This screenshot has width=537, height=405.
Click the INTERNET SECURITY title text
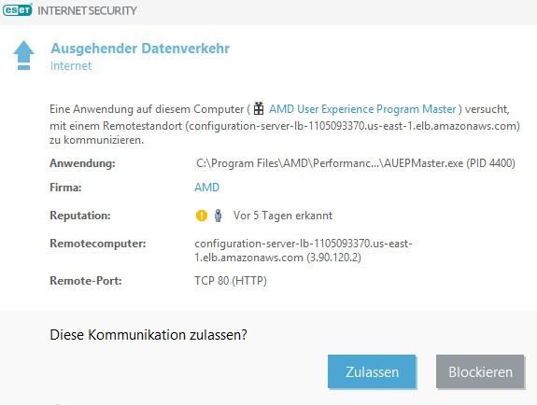[x=87, y=10]
